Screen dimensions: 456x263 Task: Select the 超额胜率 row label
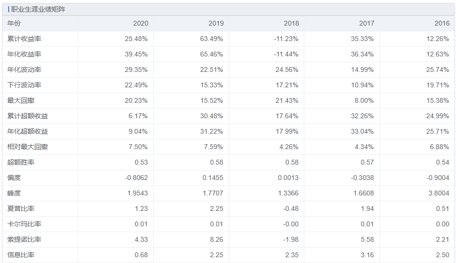pyautogui.click(x=21, y=162)
